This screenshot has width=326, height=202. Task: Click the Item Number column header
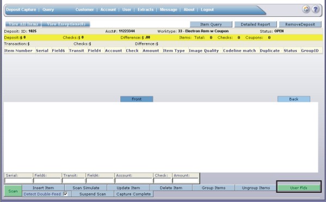pyautogui.click(x=19, y=51)
